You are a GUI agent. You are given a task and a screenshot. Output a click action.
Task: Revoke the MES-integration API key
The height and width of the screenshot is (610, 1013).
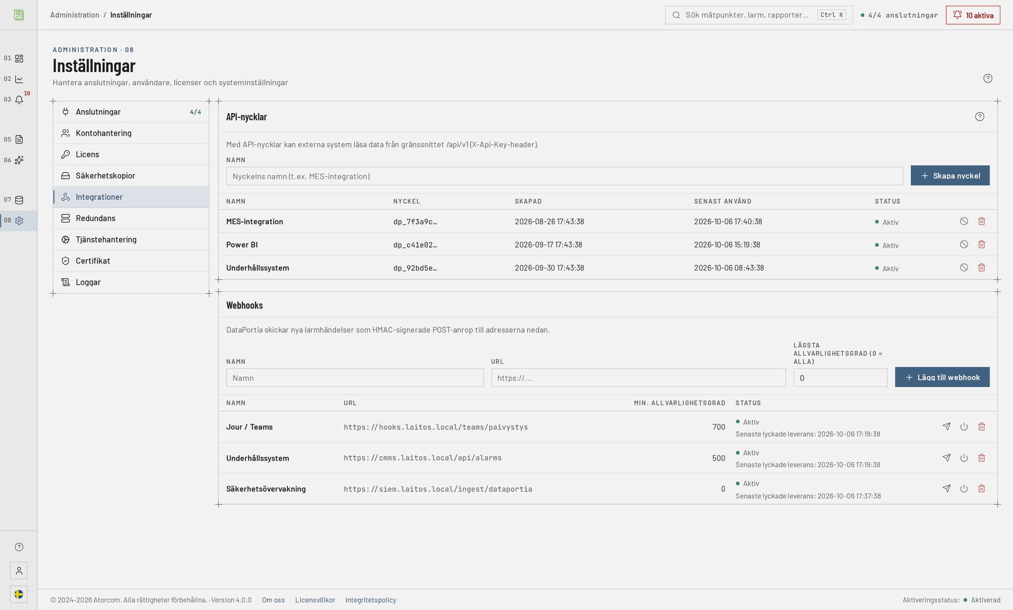point(964,221)
